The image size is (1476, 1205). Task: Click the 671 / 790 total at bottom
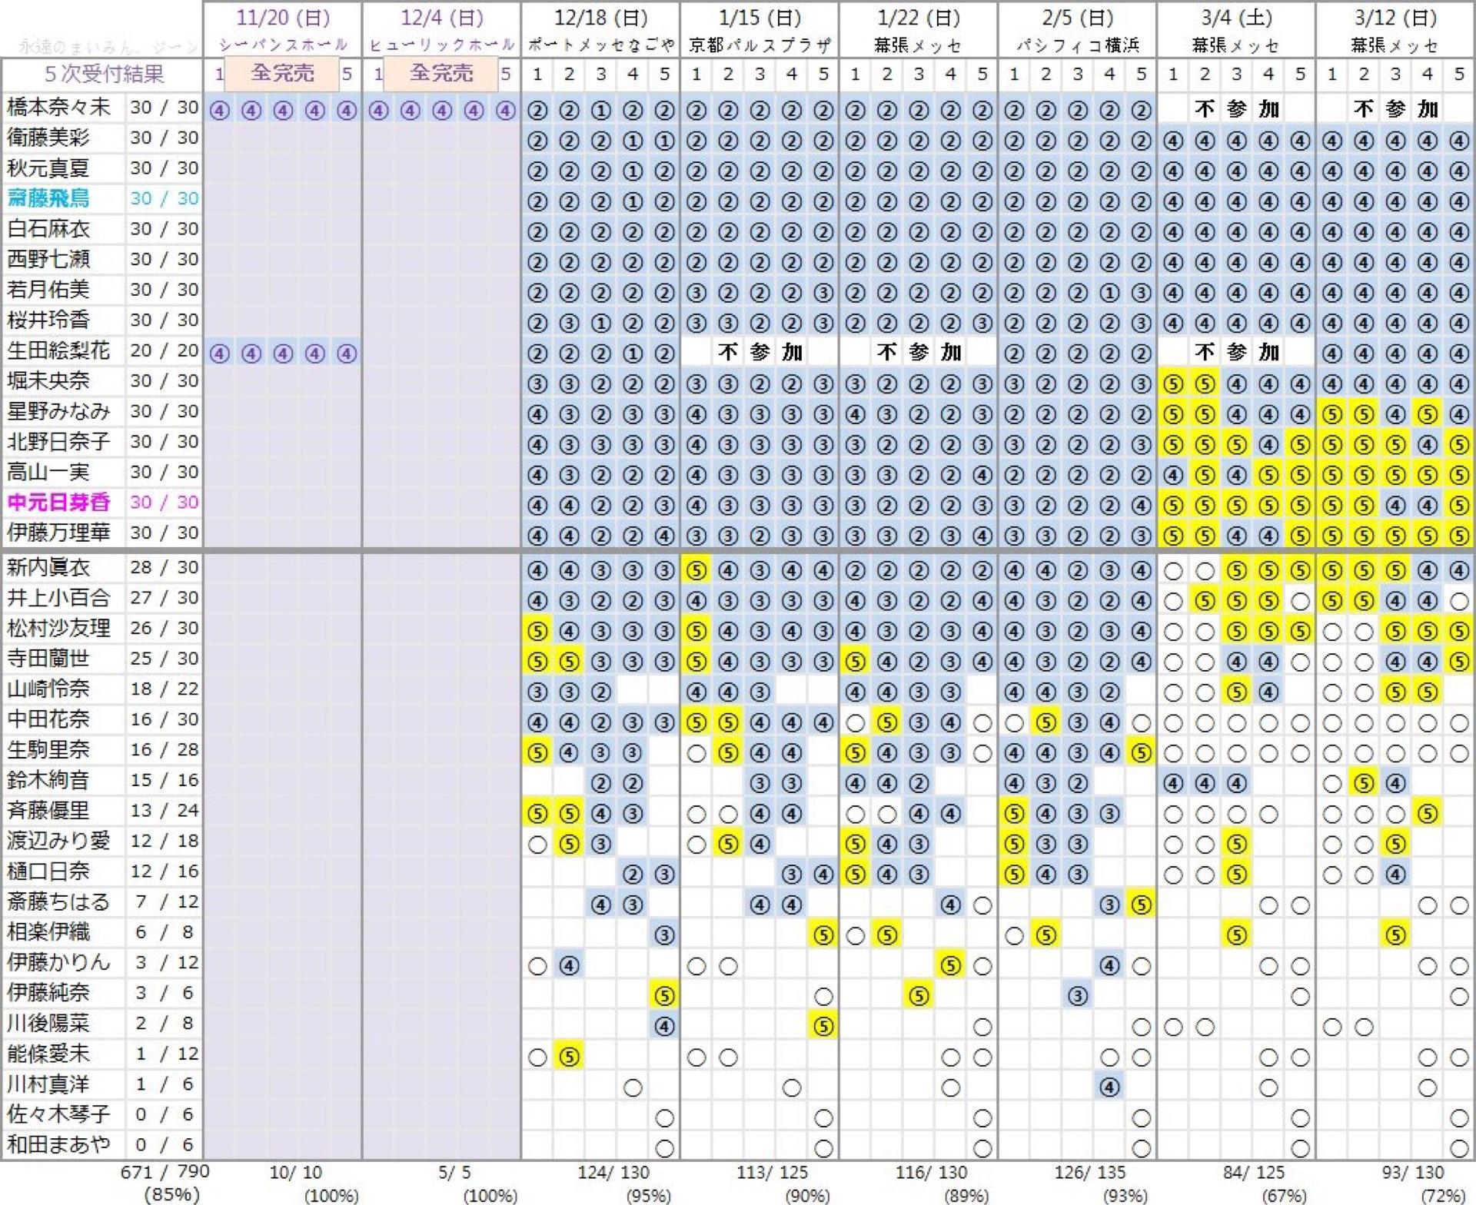[x=165, y=1172]
